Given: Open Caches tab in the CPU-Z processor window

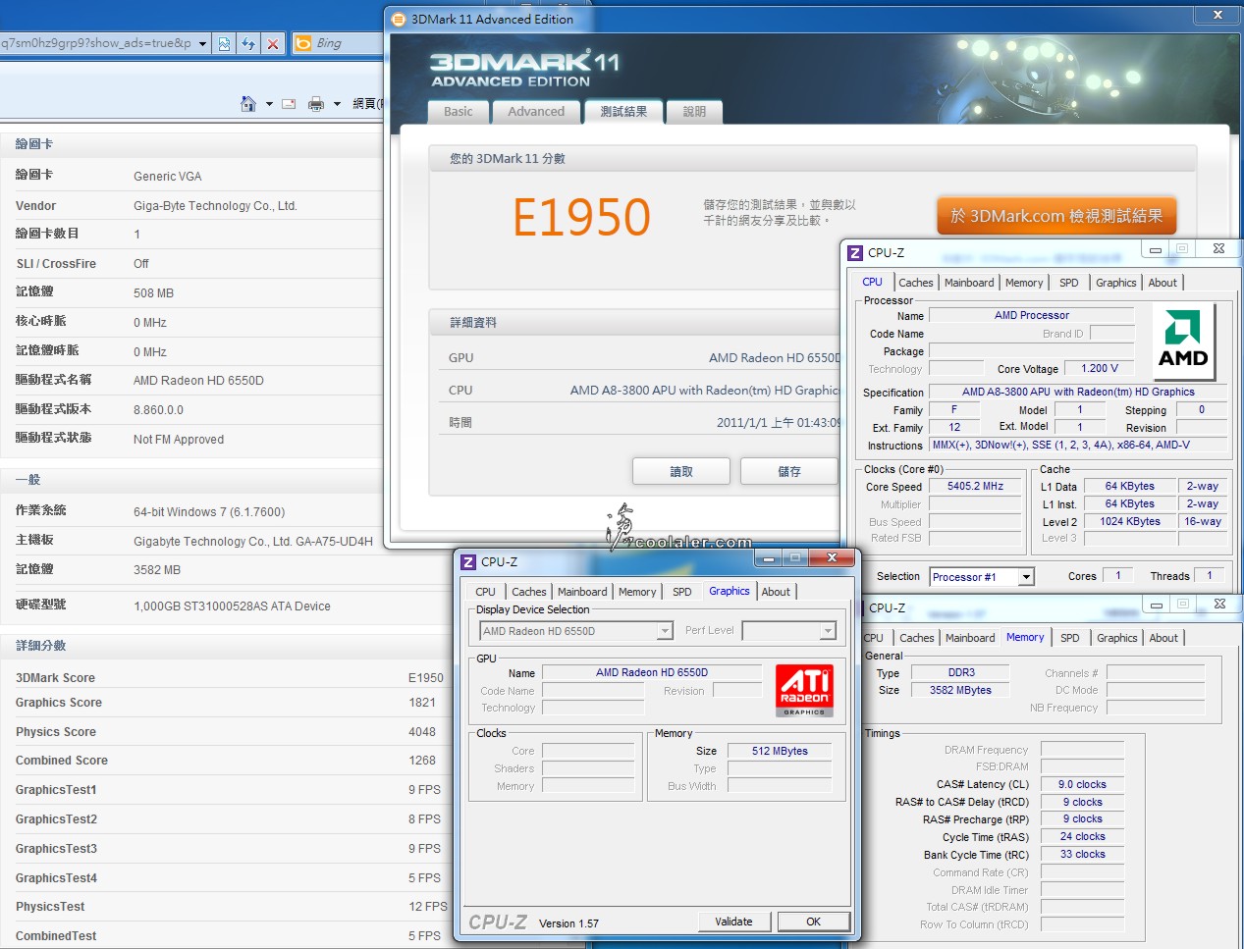Looking at the screenshot, I should click(916, 283).
